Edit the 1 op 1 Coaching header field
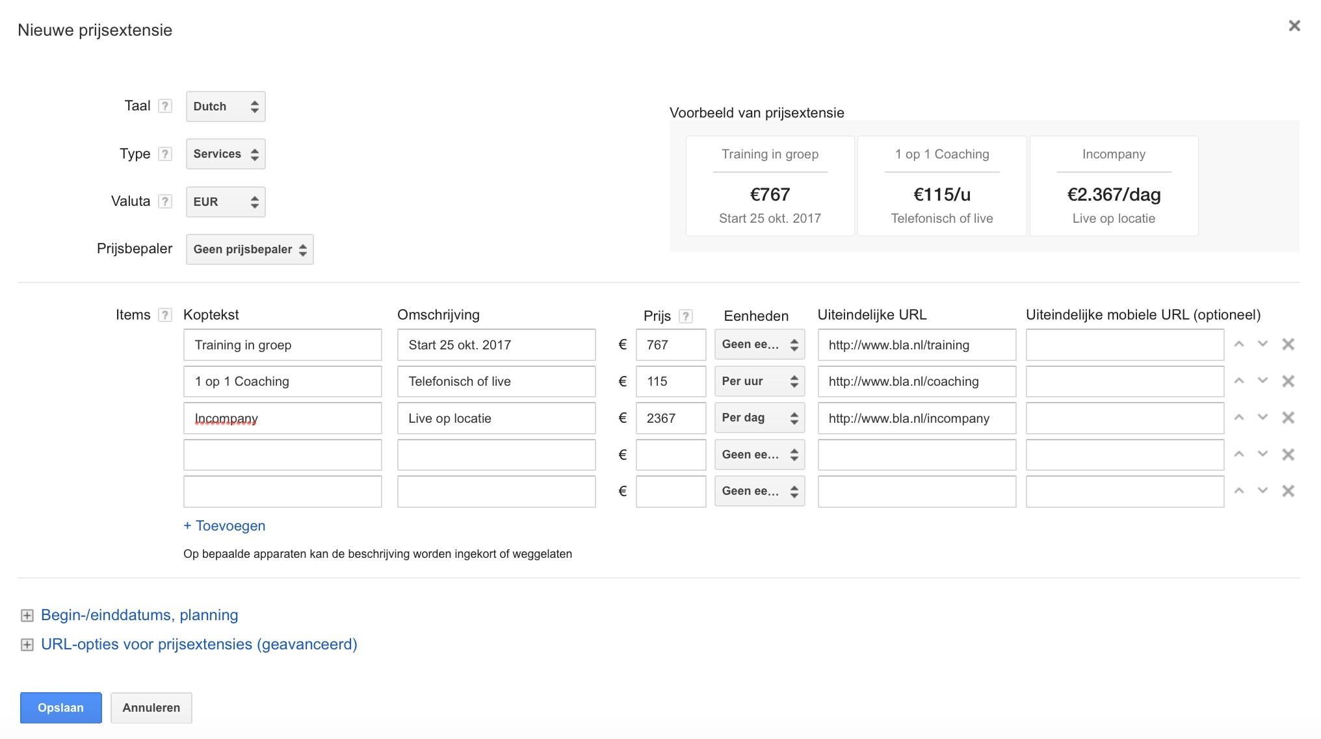 click(283, 381)
